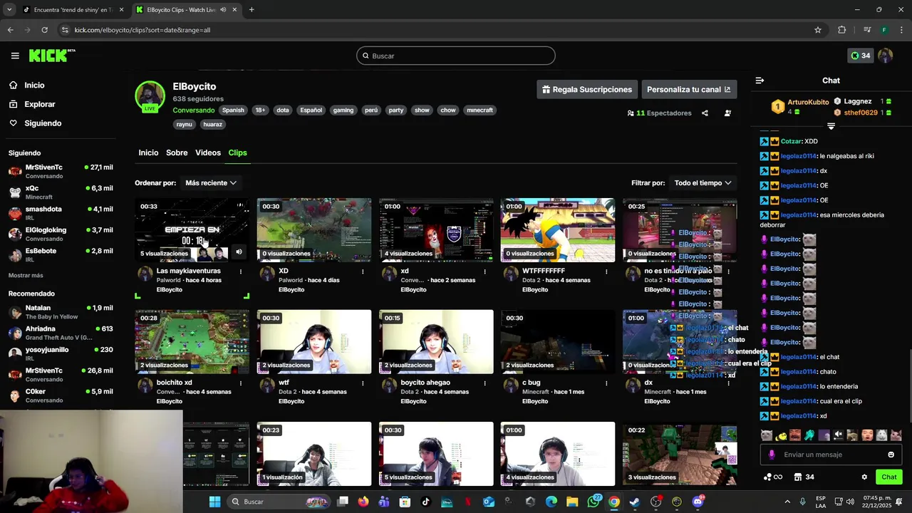Open TikTok from the Windows taskbar
Image resolution: width=912 pixels, height=513 pixels.
pos(425,502)
